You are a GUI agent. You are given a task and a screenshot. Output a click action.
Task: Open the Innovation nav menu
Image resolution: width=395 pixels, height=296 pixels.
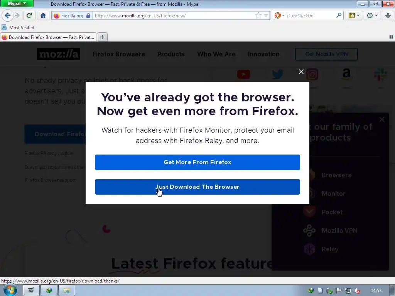264,54
